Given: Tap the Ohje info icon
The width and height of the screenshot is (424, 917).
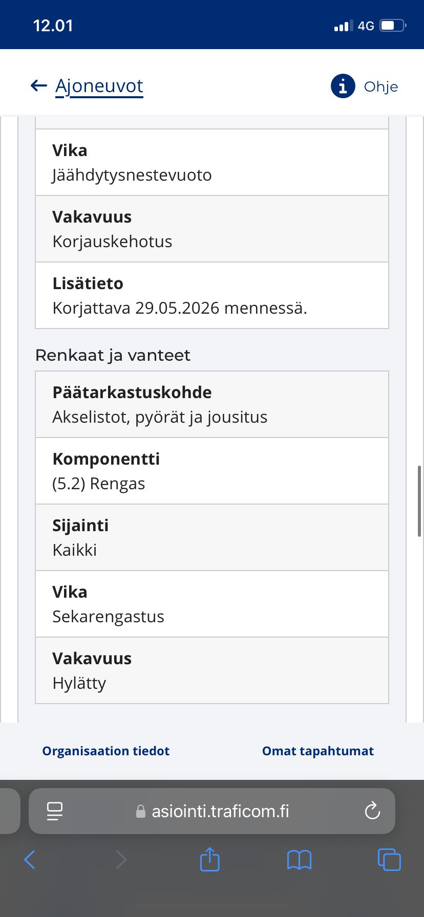Looking at the screenshot, I should pos(343,86).
